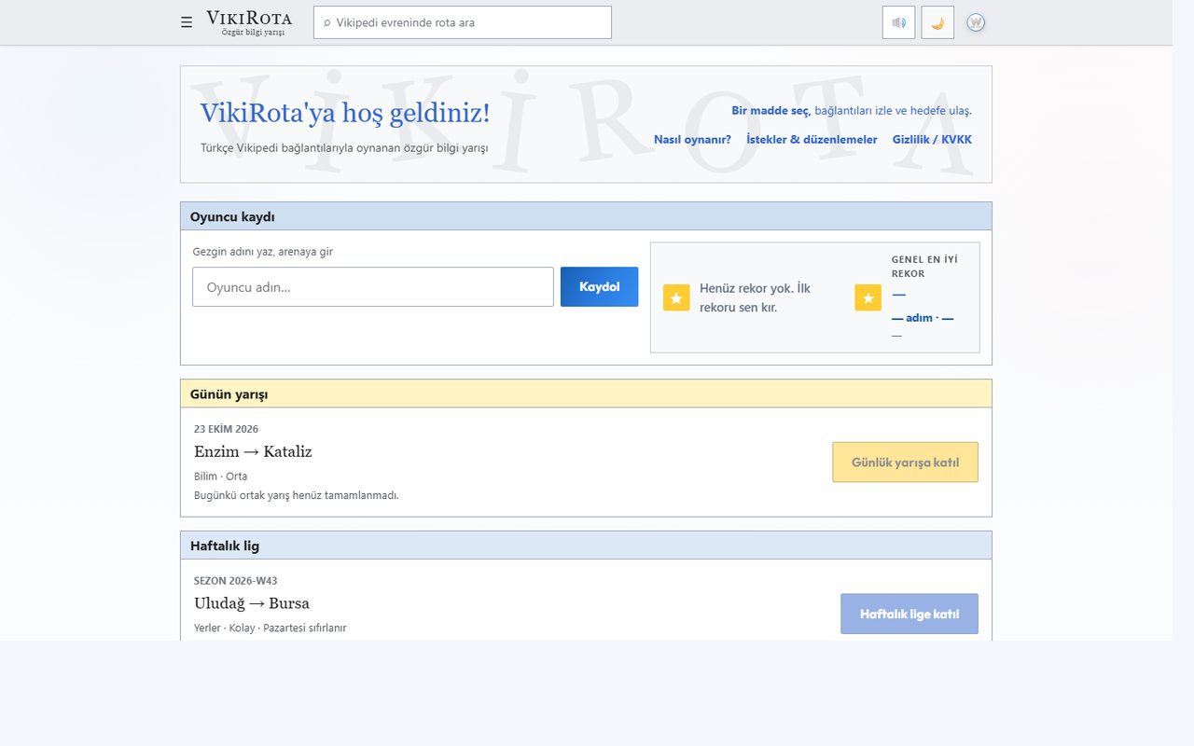Click the VikiRota'ya hoş geldiniz! heading
This screenshot has height=746, width=1194.
coord(345,113)
